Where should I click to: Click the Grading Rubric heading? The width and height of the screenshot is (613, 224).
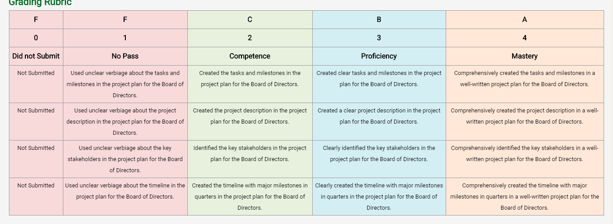[x=40, y=3]
